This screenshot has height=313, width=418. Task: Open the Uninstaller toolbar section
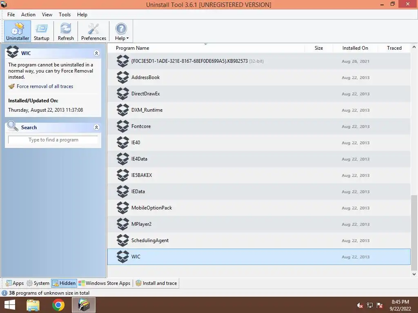tap(17, 31)
